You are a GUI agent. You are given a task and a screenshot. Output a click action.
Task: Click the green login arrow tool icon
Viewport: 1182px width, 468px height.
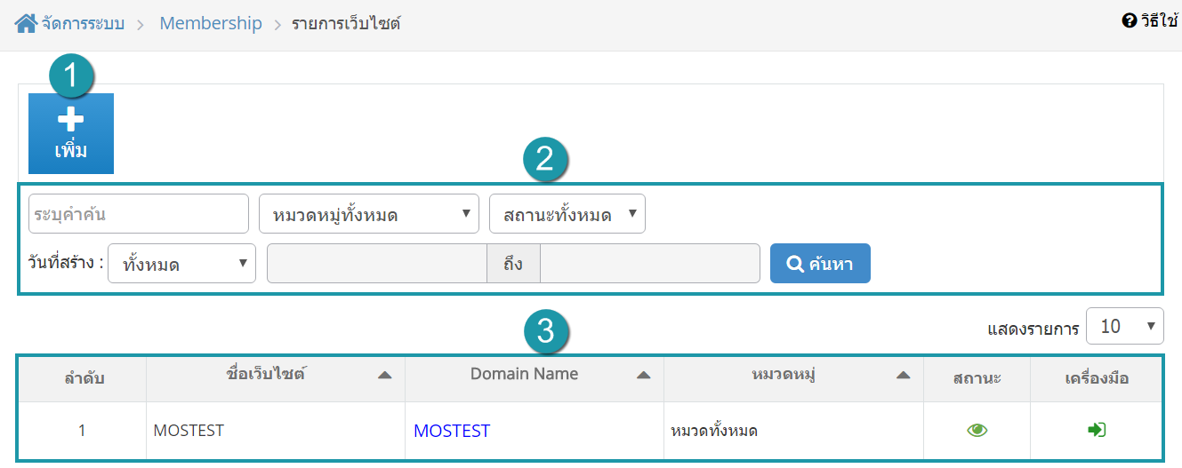tap(1097, 430)
